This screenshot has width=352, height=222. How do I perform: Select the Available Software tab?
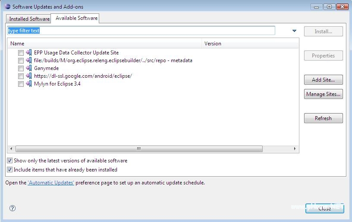(75, 18)
